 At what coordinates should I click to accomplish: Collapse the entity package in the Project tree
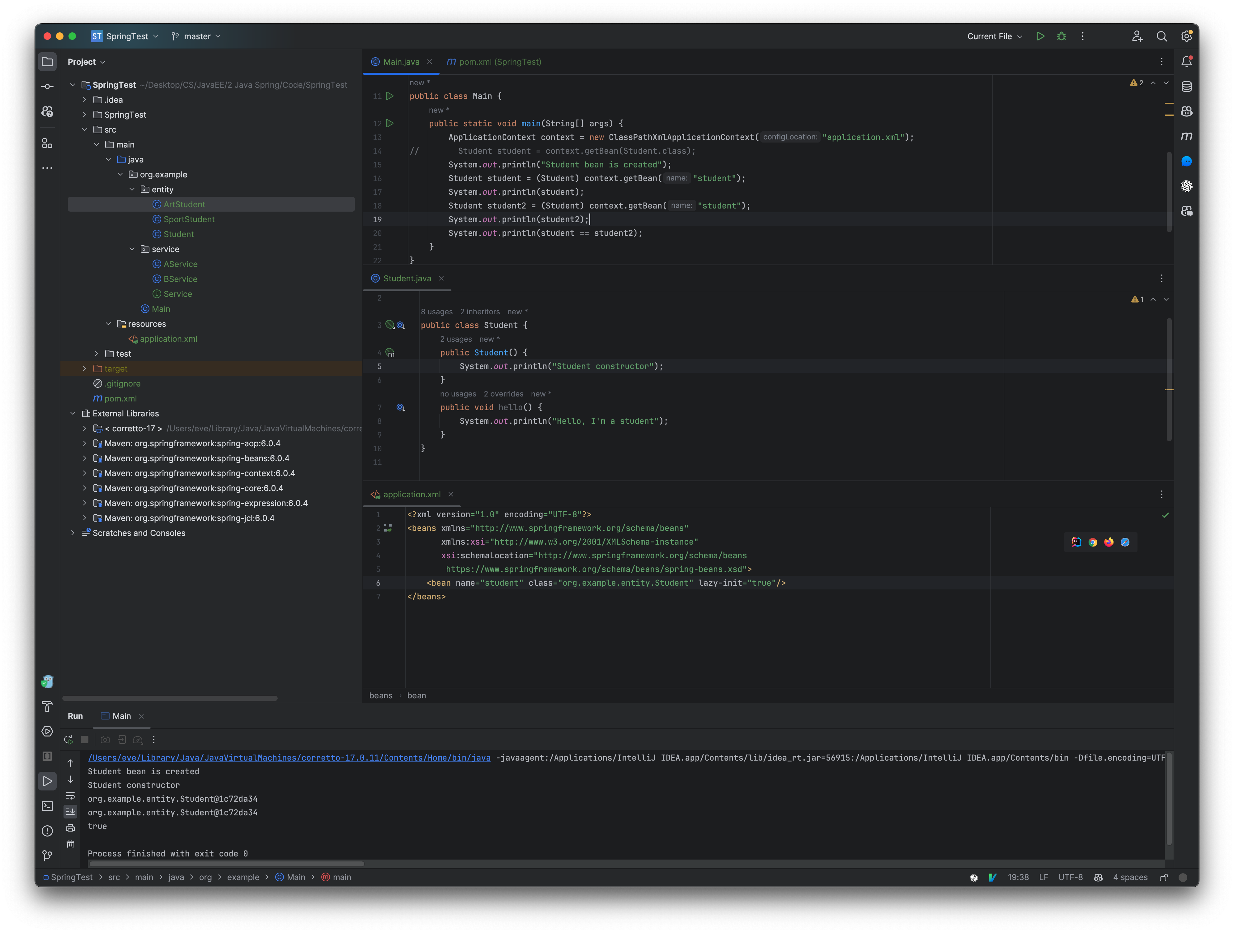click(x=132, y=190)
